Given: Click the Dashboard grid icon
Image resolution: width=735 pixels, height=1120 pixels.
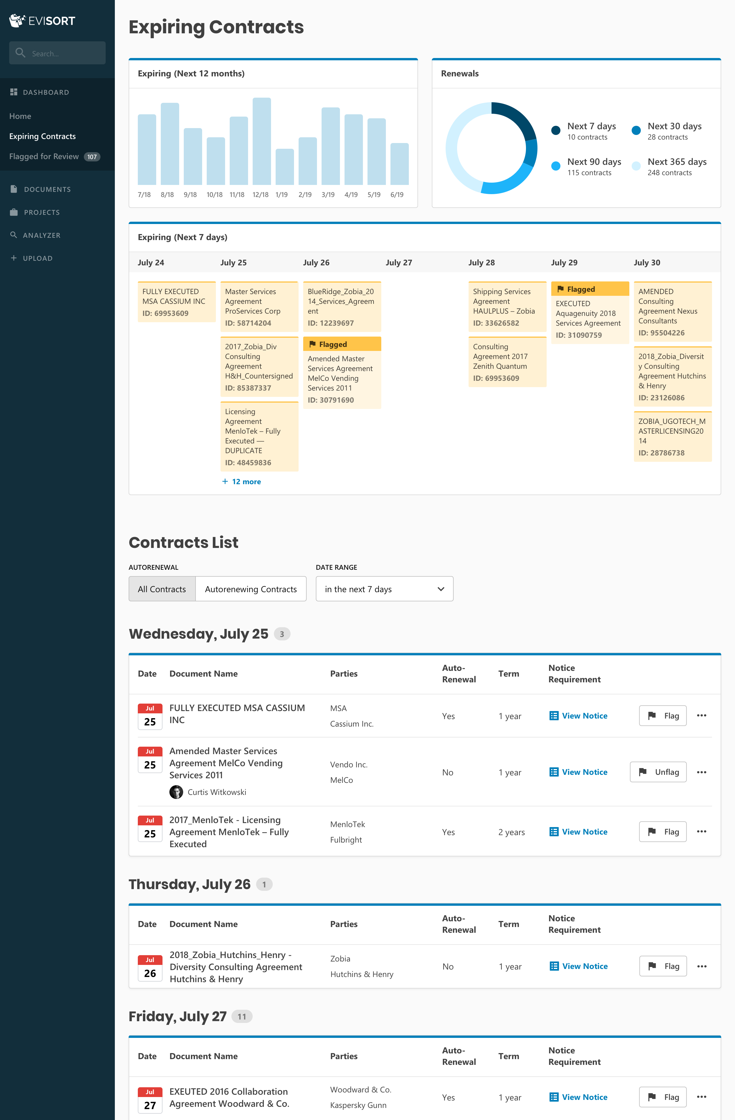Looking at the screenshot, I should click(14, 92).
